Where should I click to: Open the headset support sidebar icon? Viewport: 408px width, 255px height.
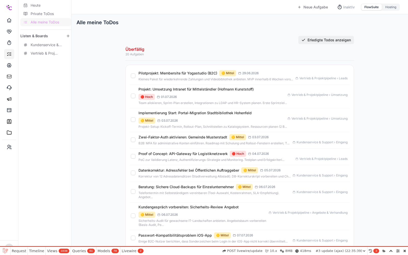pos(9,88)
